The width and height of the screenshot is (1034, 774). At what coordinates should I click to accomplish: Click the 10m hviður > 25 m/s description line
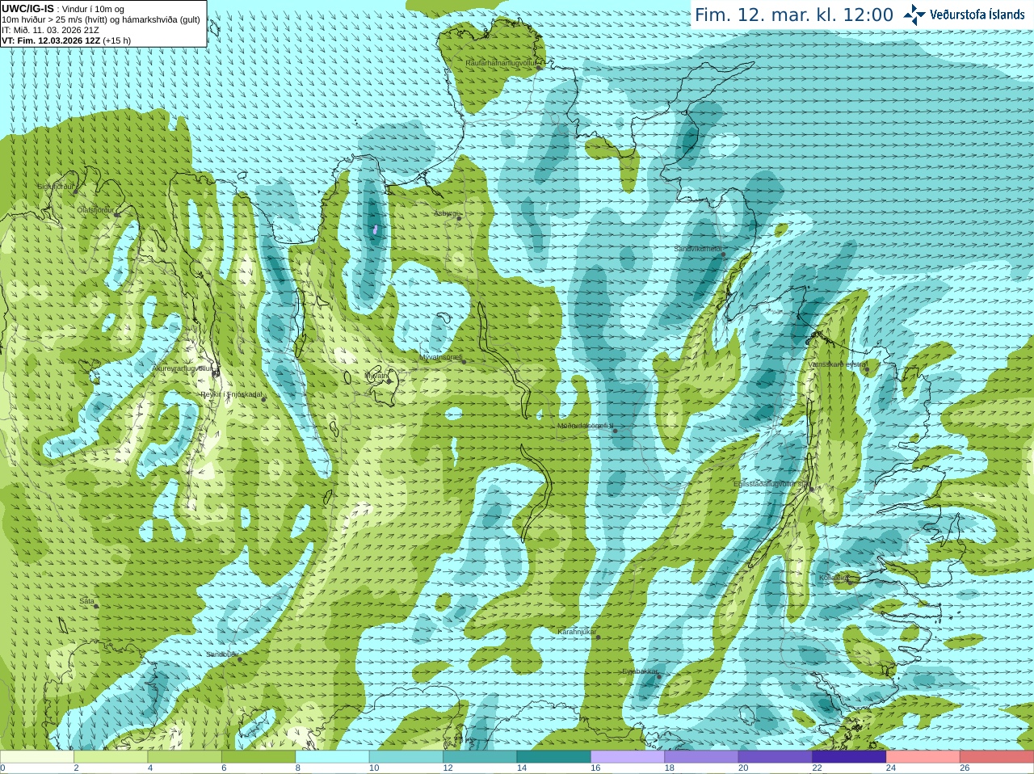(101, 19)
